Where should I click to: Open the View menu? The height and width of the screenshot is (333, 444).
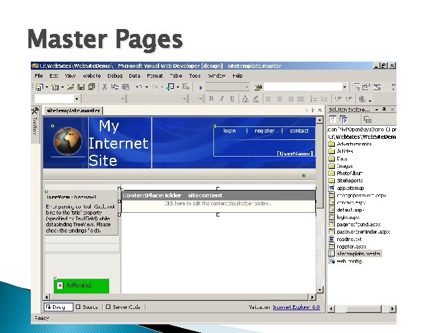click(70, 76)
